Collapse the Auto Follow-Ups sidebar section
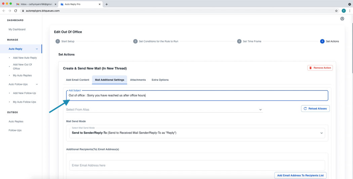Screen dimensions: 353x179 [x=37, y=84]
